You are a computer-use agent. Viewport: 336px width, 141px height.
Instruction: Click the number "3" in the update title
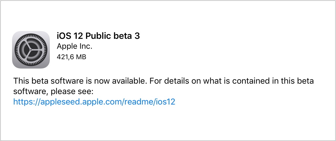[137, 36]
